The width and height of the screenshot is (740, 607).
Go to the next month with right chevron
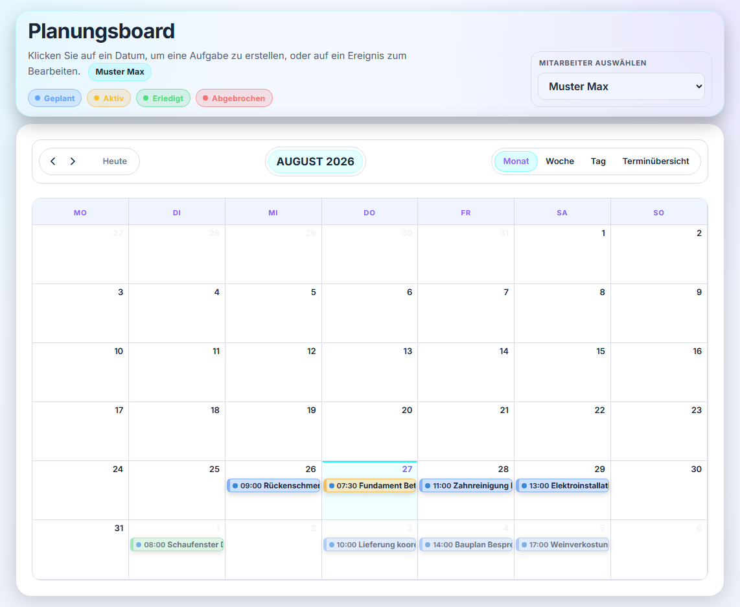(x=73, y=161)
